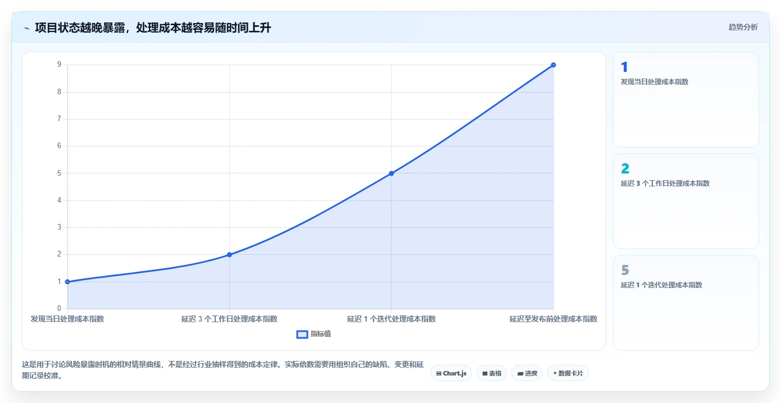The height and width of the screenshot is (403, 781).
Task: Click the data point at value 5
Action: pos(392,173)
